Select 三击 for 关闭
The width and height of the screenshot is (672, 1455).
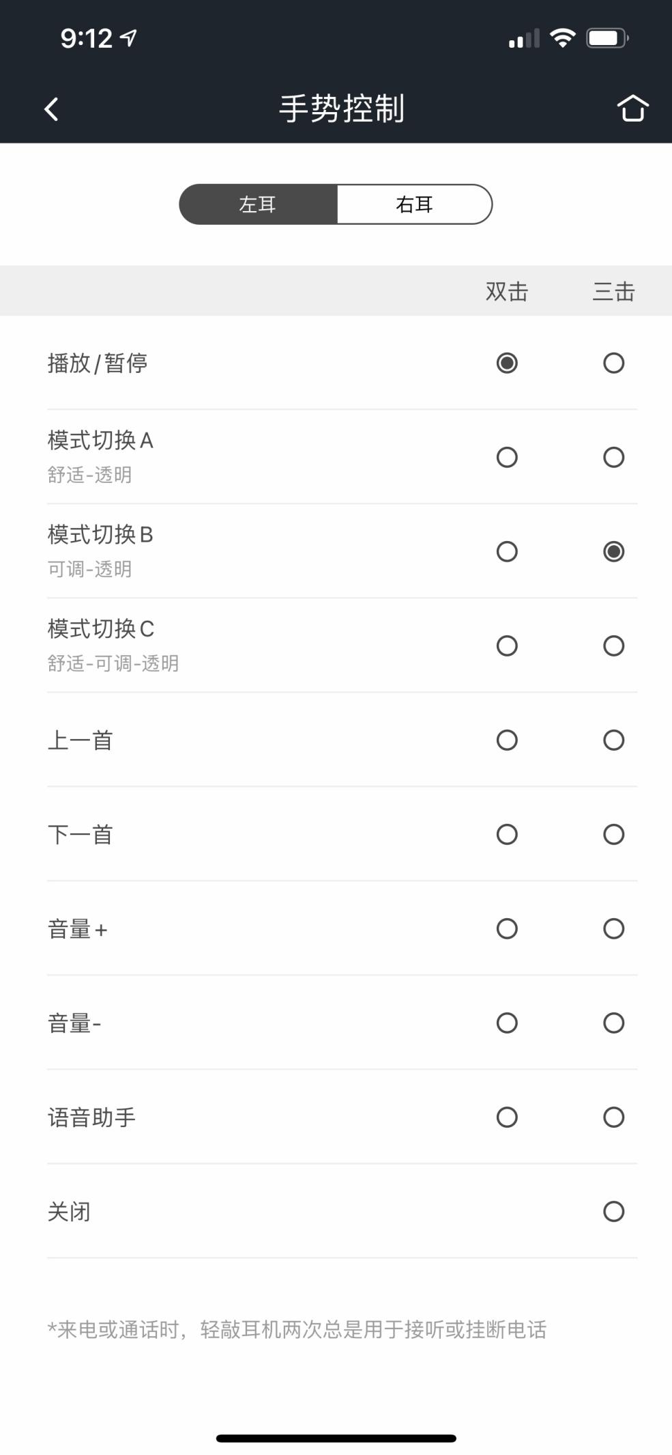613,1211
